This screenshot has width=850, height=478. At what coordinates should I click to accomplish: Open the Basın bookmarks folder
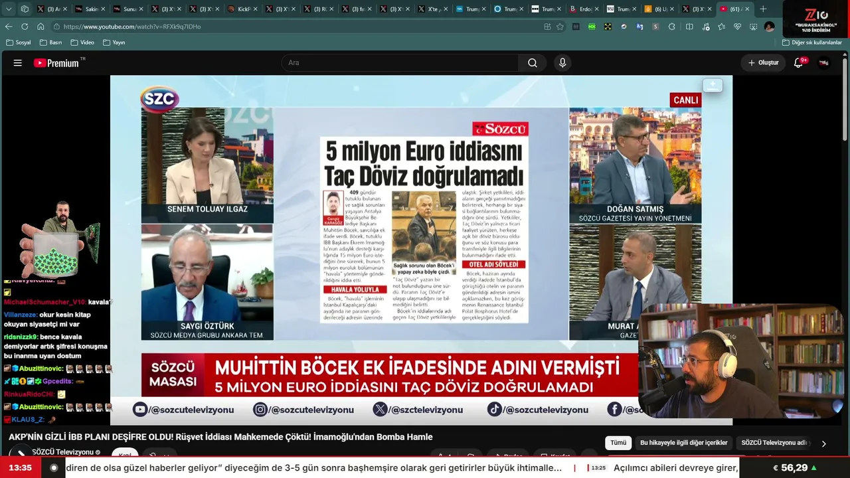tap(51, 42)
